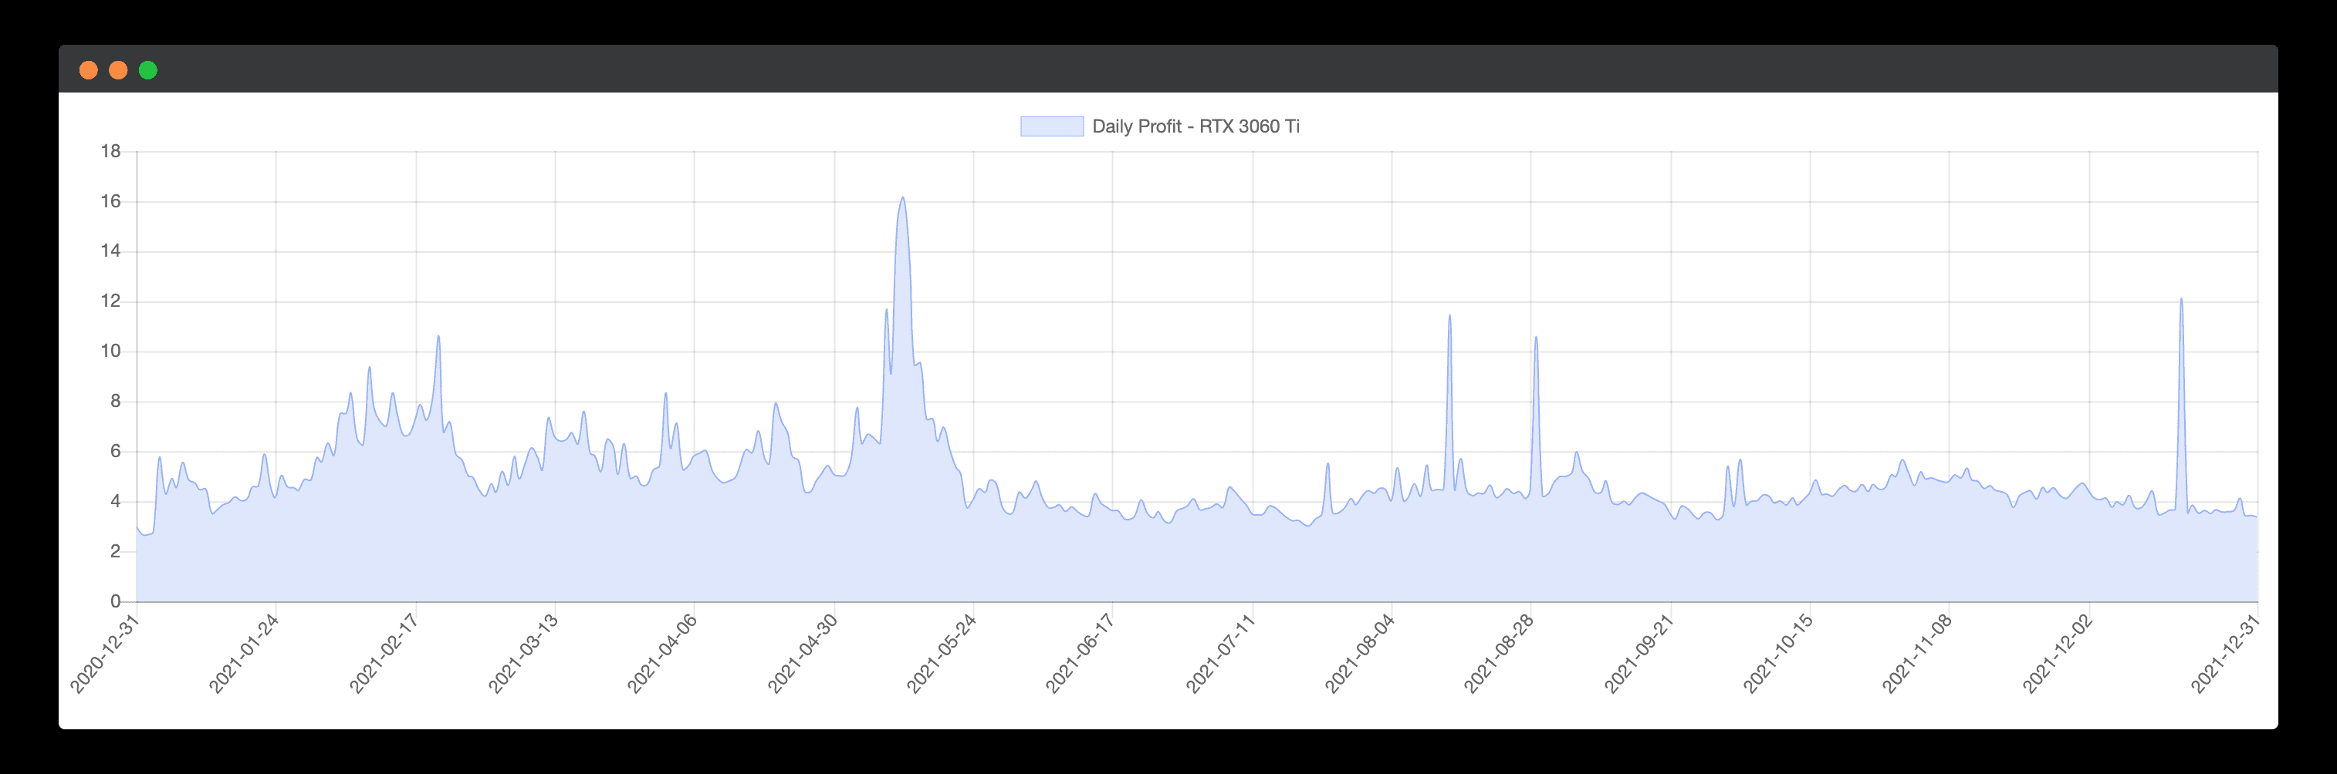Click the 2021-07-11 x-axis date label
Image resolution: width=2337 pixels, height=774 pixels.
[x=1220, y=654]
